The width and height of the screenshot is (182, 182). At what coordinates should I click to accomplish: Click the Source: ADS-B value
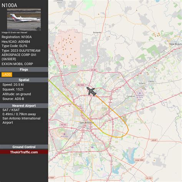tap(13, 99)
